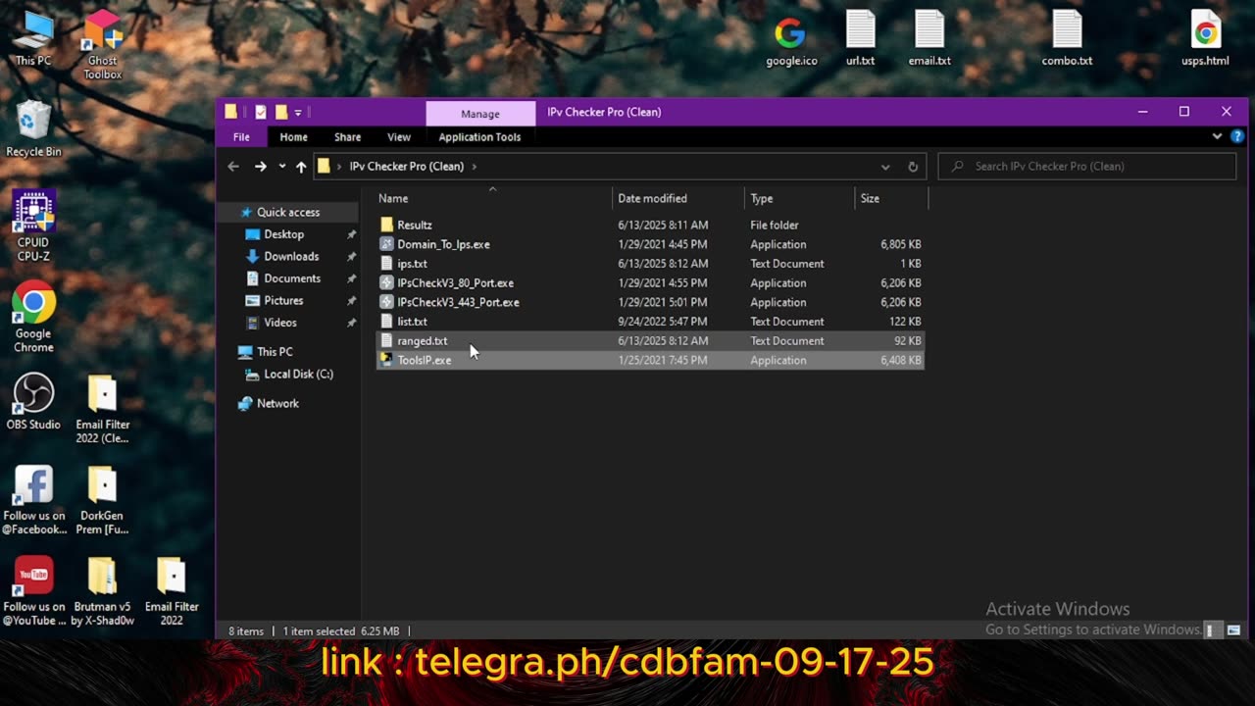
Task: Go back with the Back arrow
Action: coord(233,167)
